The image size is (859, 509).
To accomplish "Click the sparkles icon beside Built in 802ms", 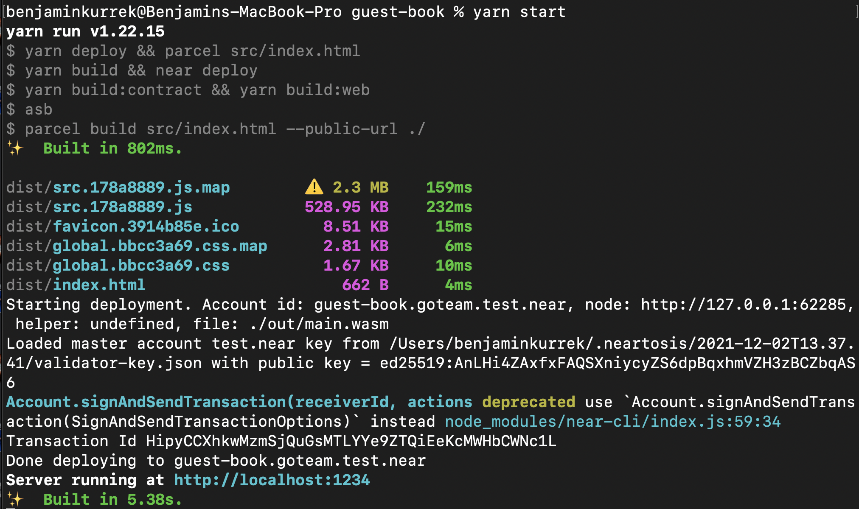I will pyautogui.click(x=15, y=148).
